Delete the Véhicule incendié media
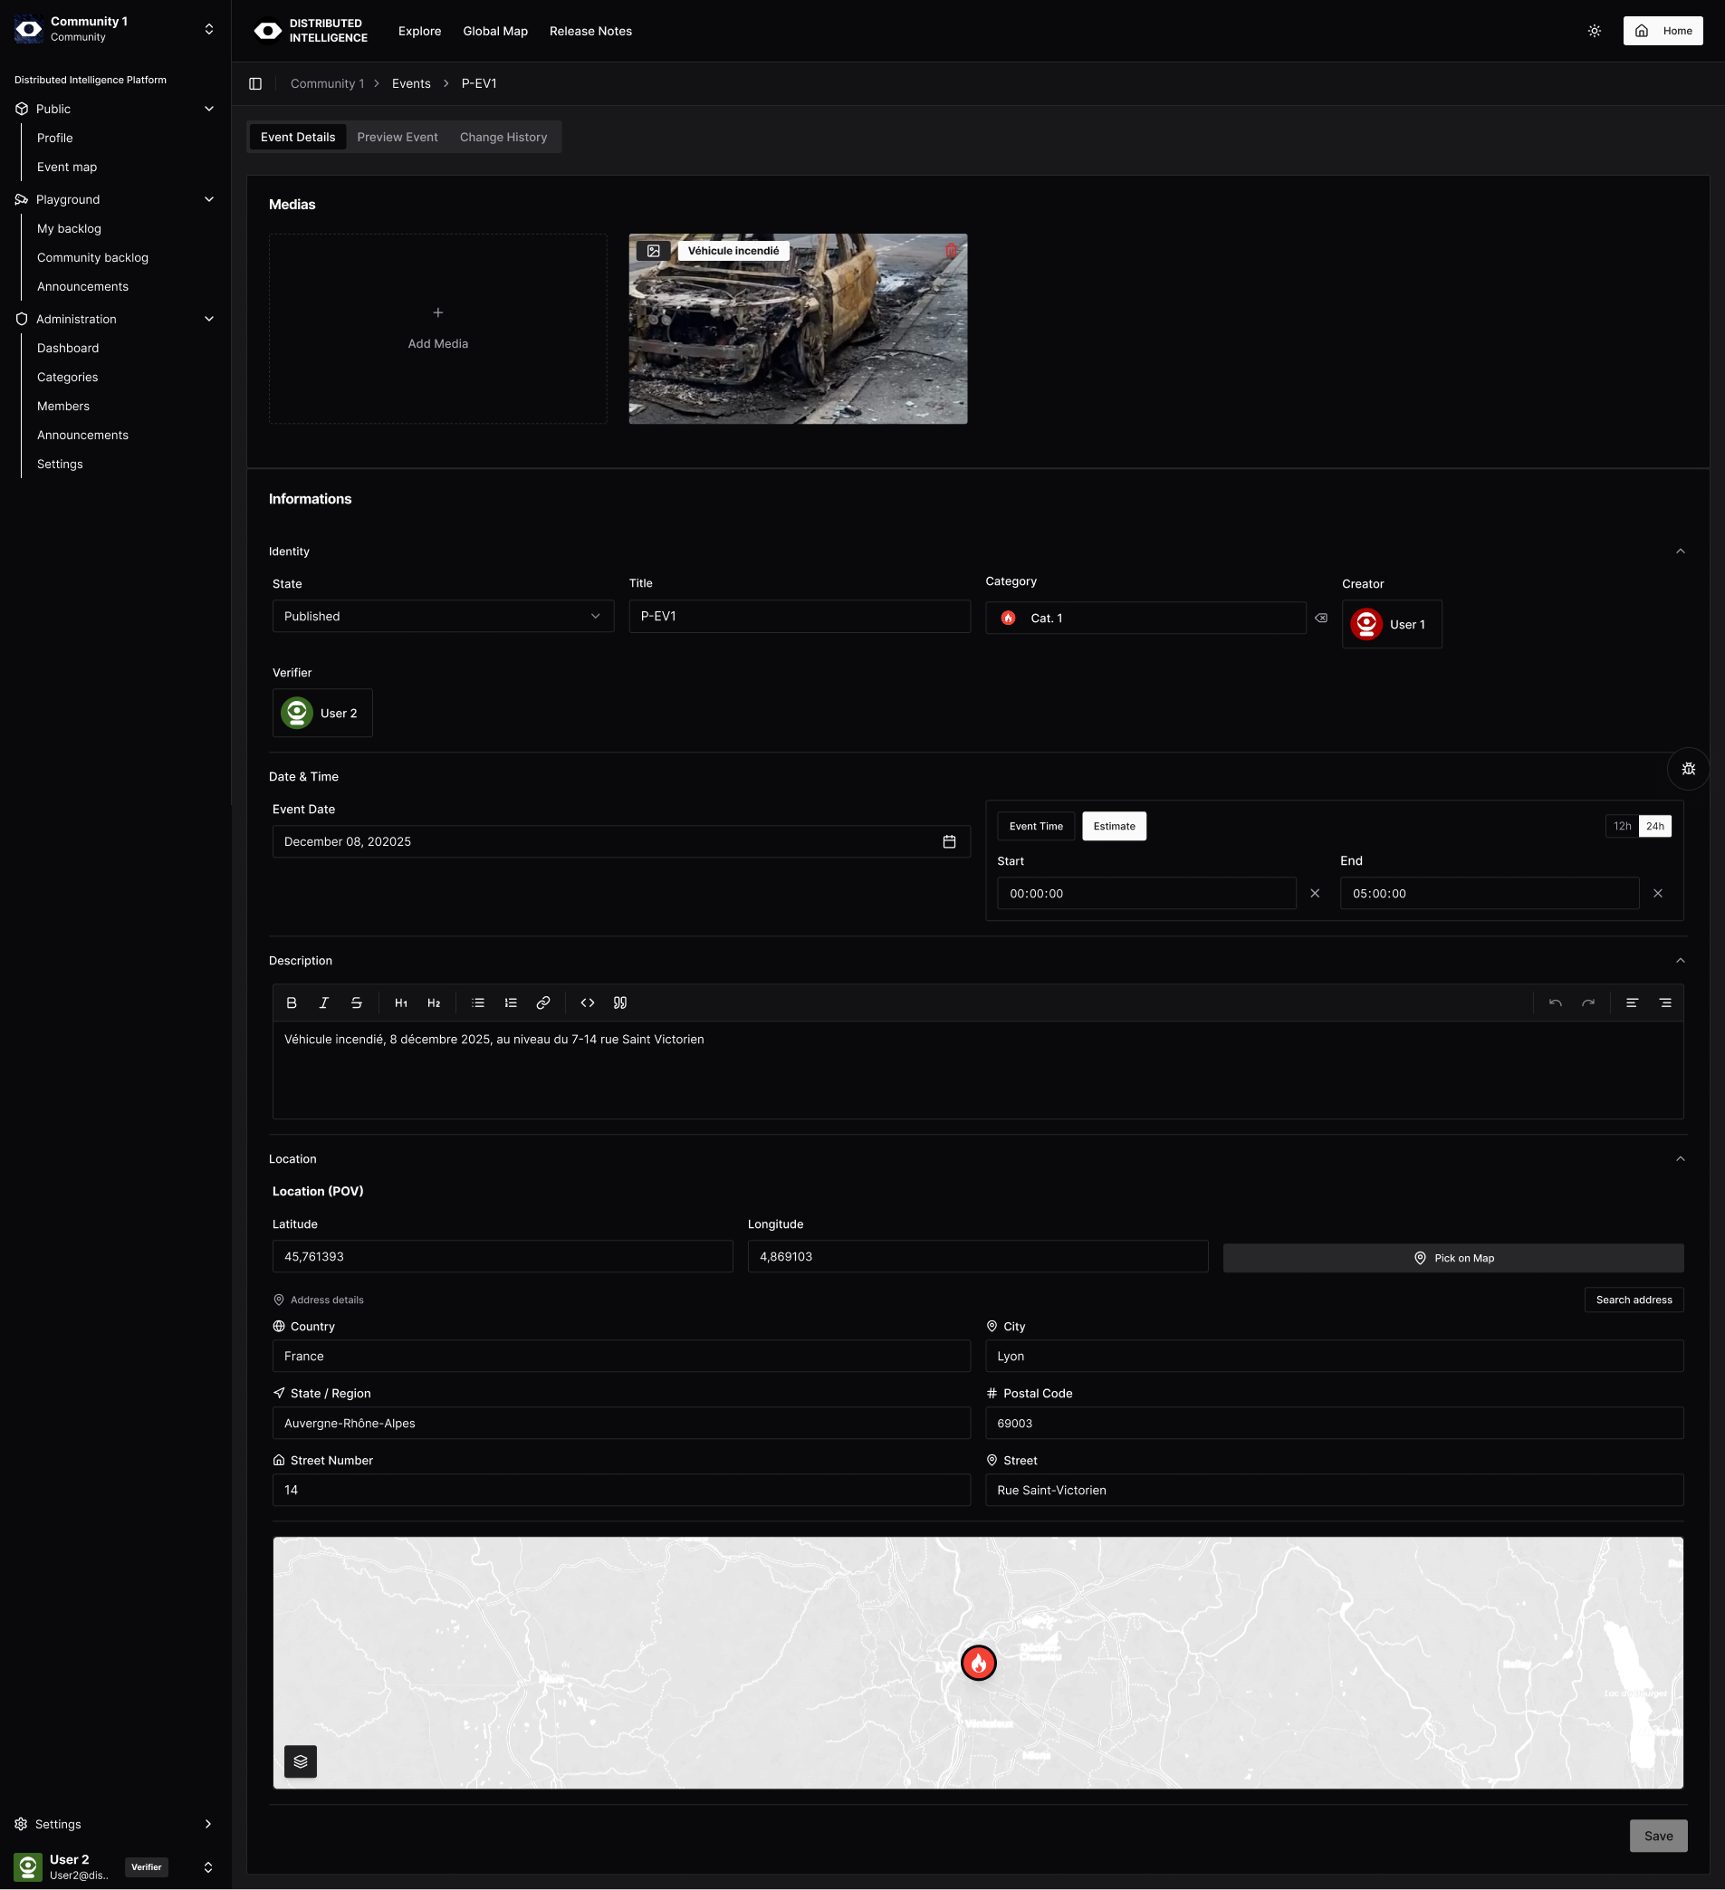1725x1890 pixels. pyautogui.click(x=951, y=250)
